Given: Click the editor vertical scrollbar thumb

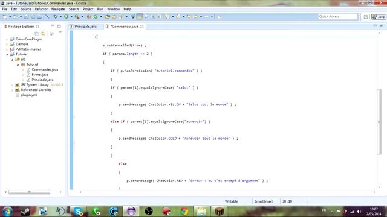Looking at the screenshot, I should [x=379, y=122].
